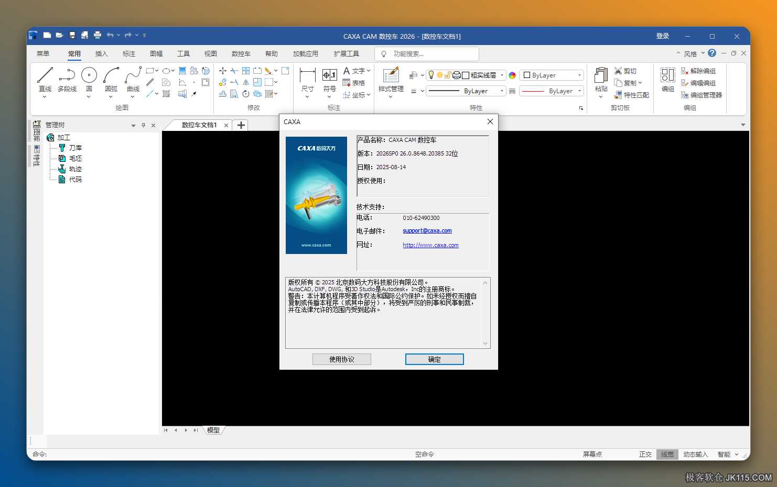Open the 菜单 menu
The height and width of the screenshot is (487, 777).
(43, 53)
